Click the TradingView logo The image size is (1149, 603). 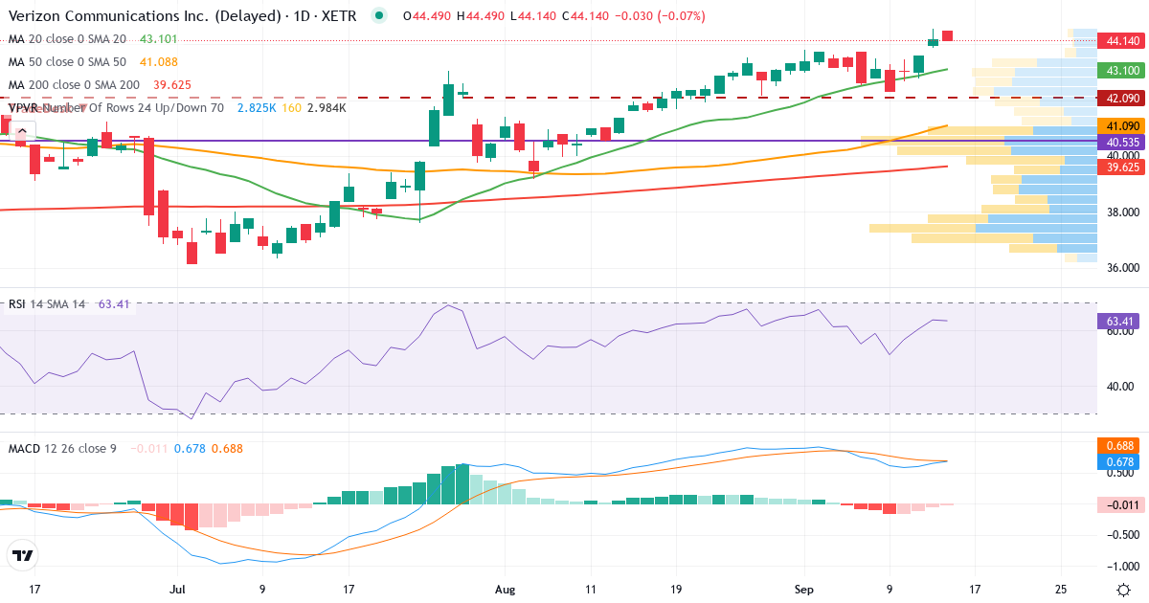coord(23,555)
